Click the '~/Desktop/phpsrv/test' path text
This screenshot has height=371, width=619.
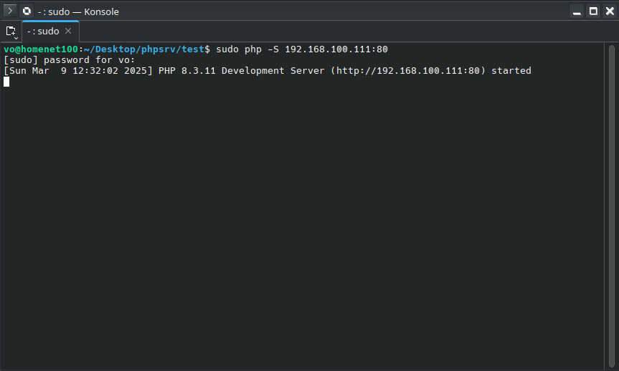pyautogui.click(x=144, y=49)
